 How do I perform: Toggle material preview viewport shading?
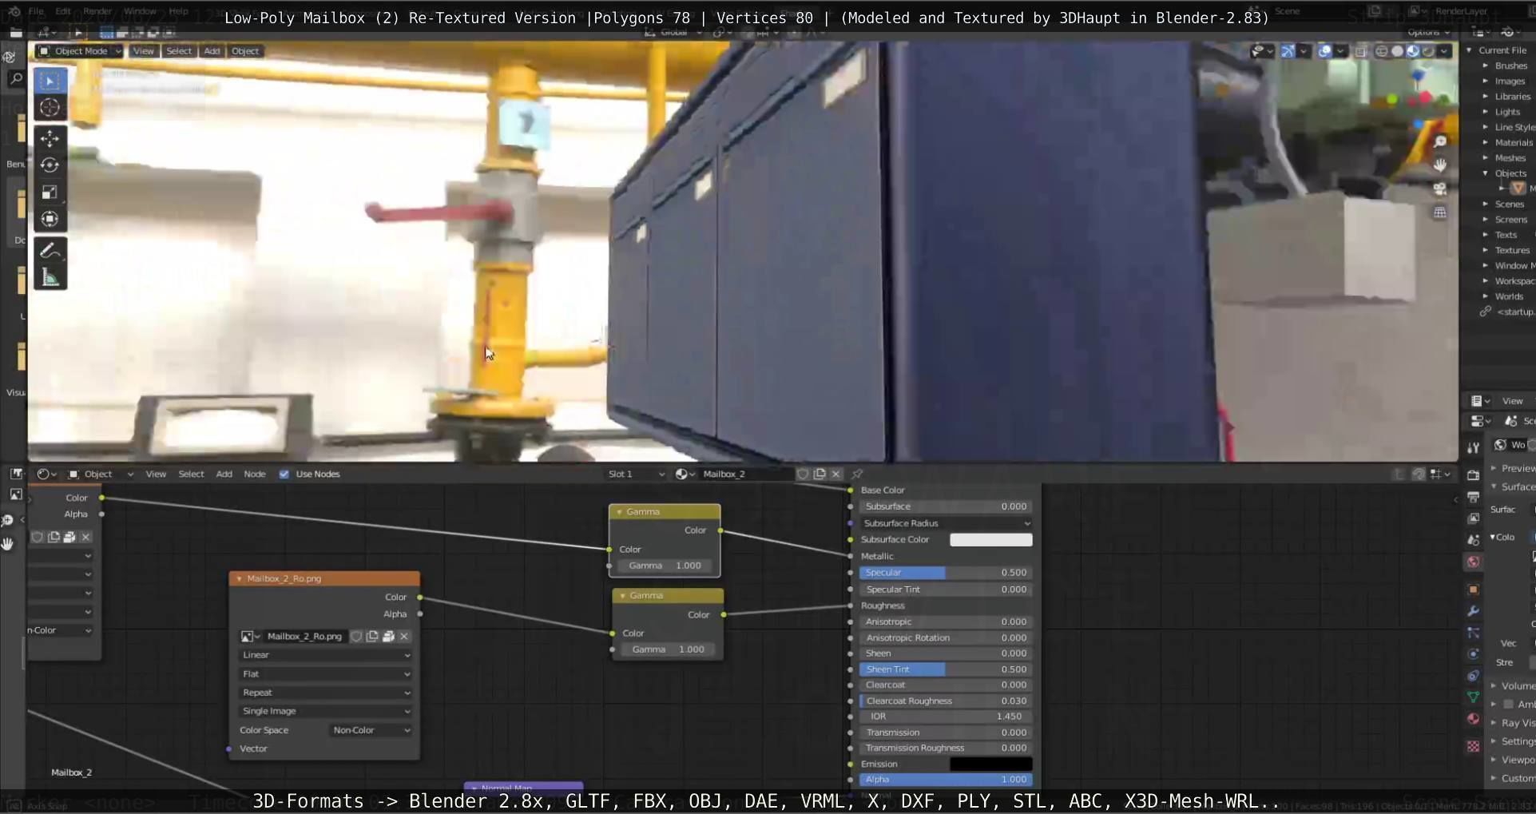tap(1413, 51)
